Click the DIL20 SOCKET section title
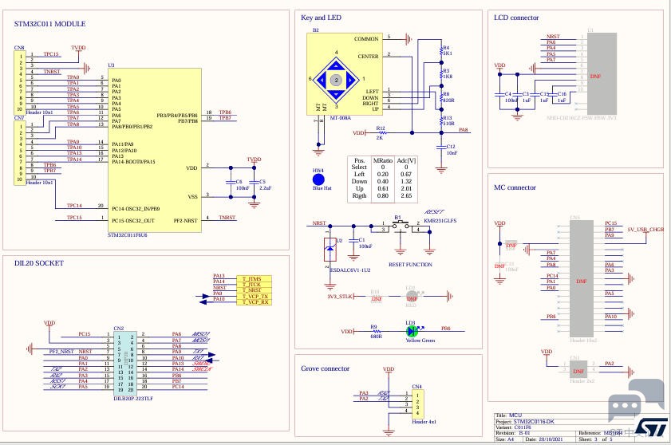The width and height of the screenshot is (671, 445). click(x=39, y=263)
